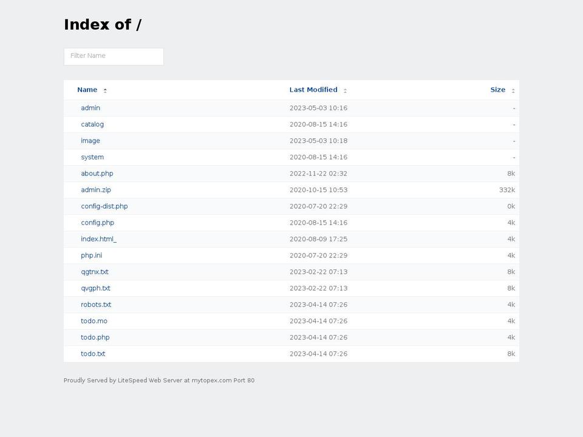Click the Index of / page heading
The width and height of the screenshot is (583, 437).
[x=103, y=24]
